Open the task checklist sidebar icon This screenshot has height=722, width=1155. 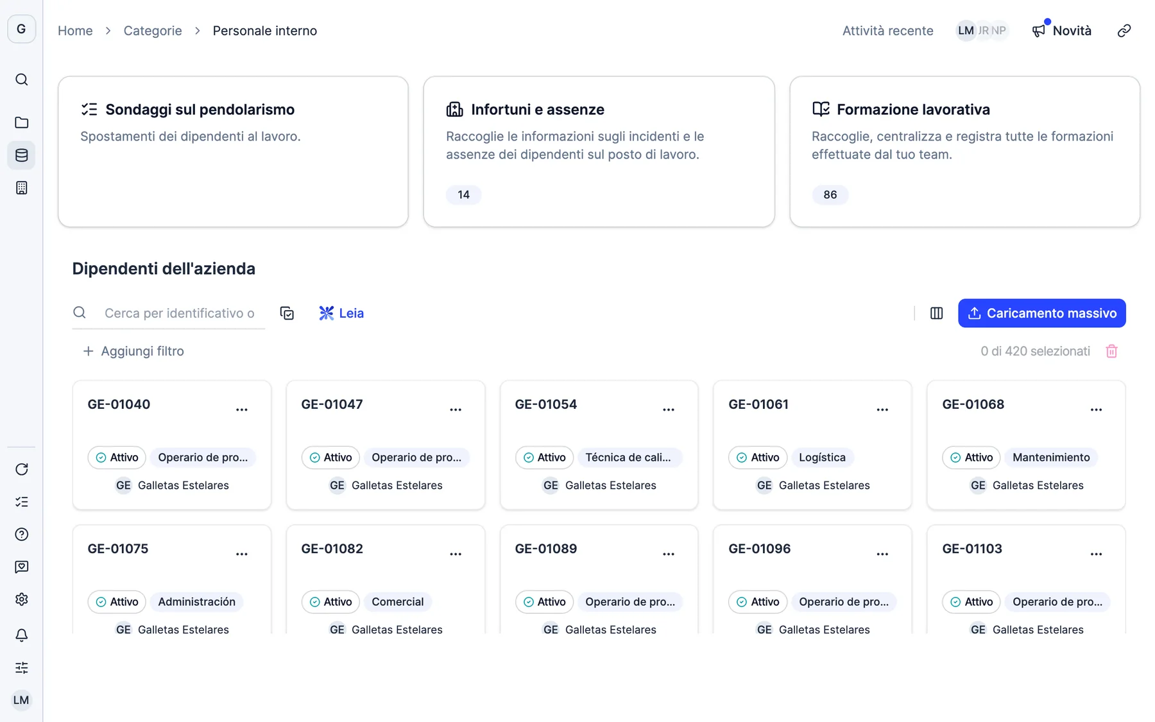[21, 502]
